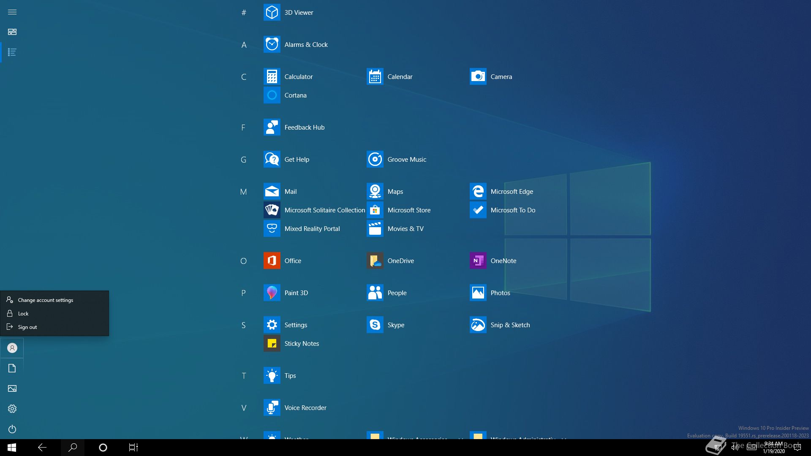Open Snip & Sketch icon

[x=478, y=325]
